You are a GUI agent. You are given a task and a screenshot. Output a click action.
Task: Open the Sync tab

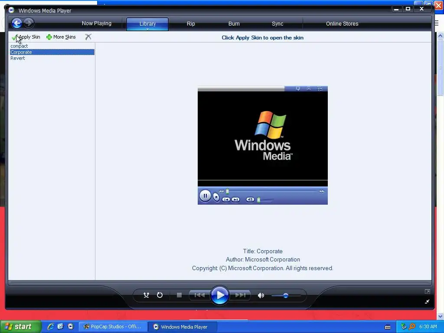tap(277, 24)
